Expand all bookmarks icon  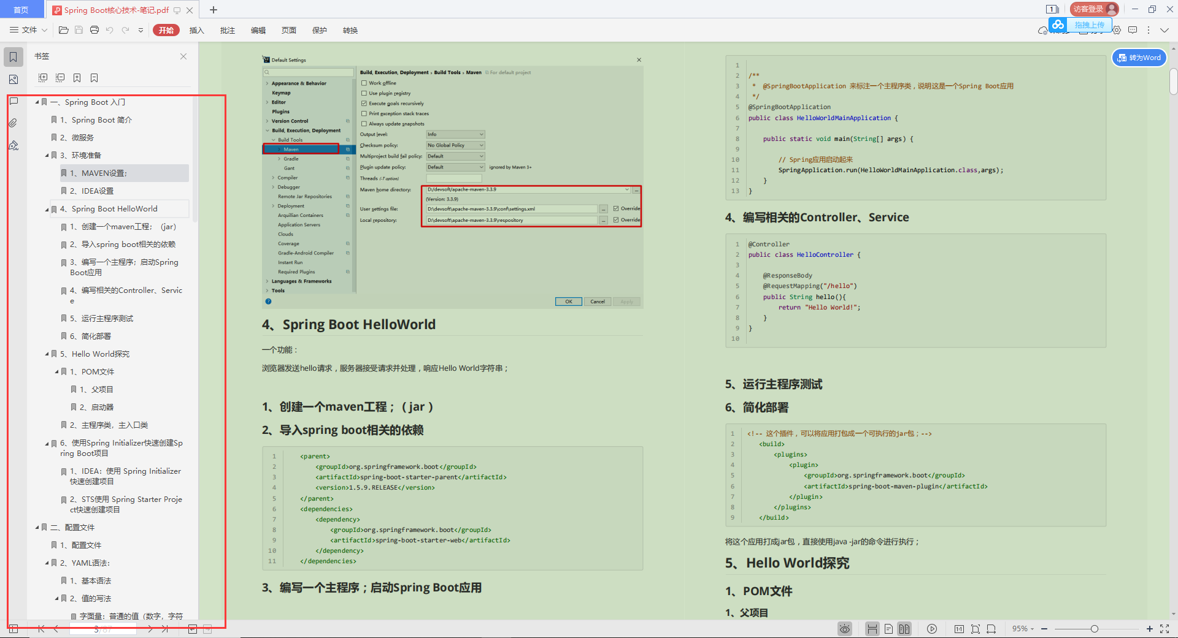[x=43, y=78]
